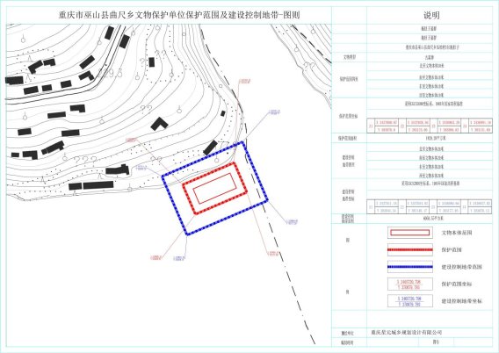Click the 保护范围坐标 legend label text
Screen dimensions: 499x353
(456, 284)
